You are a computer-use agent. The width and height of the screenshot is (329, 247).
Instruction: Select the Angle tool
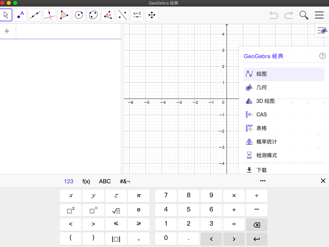(108, 15)
